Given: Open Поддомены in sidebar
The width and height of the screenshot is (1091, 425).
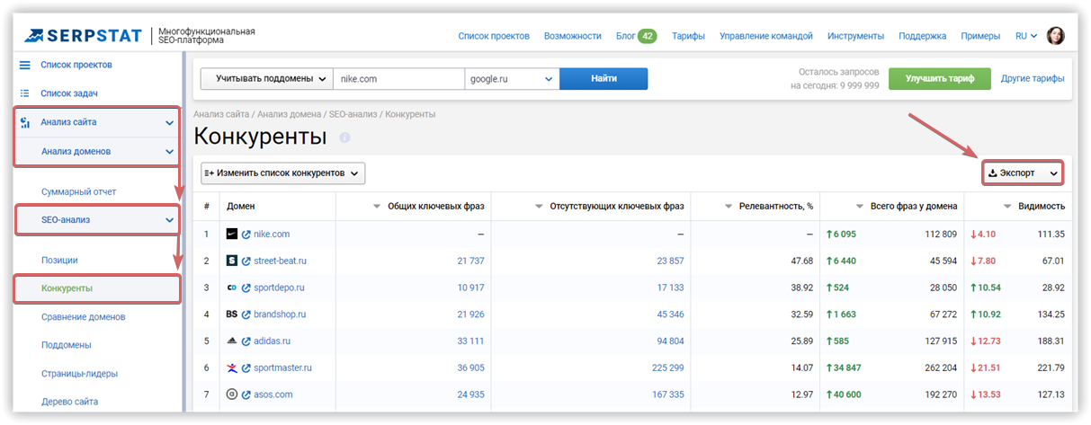Looking at the screenshot, I should (x=67, y=345).
